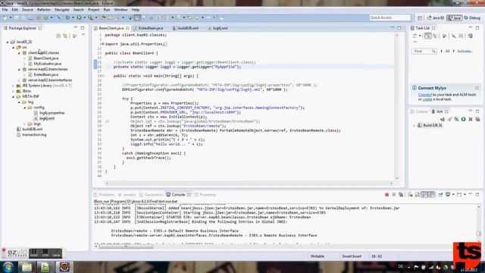The width and height of the screenshot is (485, 273).
Task: Toggle Scroll Lock in the Console toolbar
Action: coord(417,195)
